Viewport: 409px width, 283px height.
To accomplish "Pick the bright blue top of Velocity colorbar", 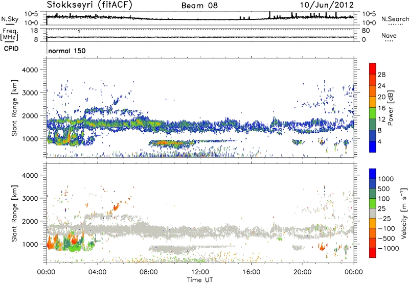I will 373,174.
